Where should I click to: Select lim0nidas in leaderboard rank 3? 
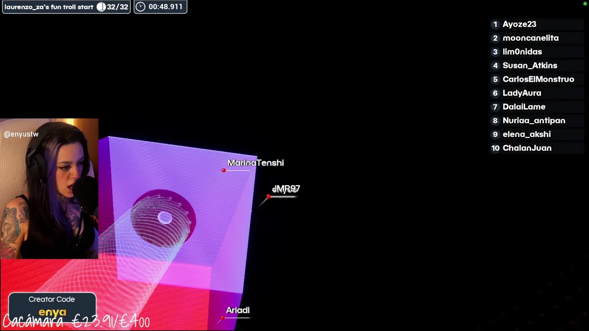tap(537, 52)
